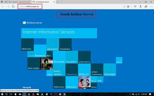Image resolution: width=154 pixels, height=96 pixels.
Task: Click the Willkommen tile
Action: 59,82
